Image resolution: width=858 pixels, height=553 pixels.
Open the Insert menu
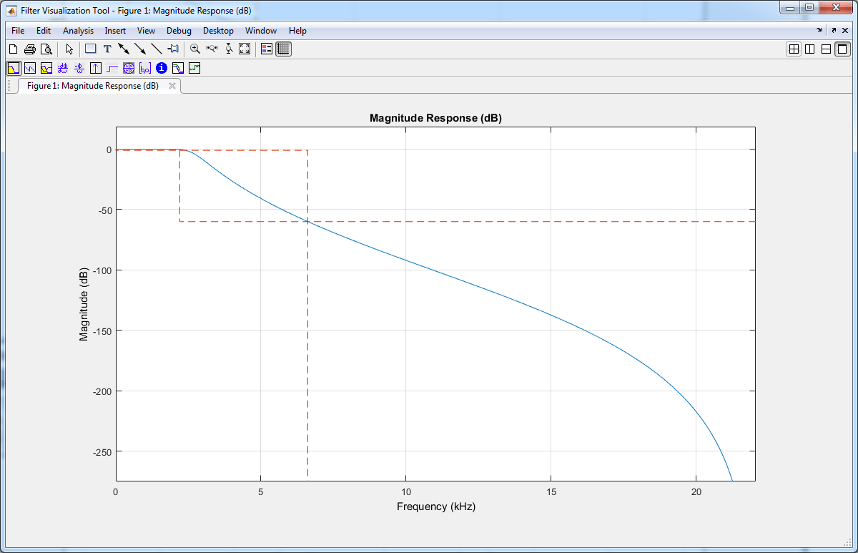[x=115, y=31]
